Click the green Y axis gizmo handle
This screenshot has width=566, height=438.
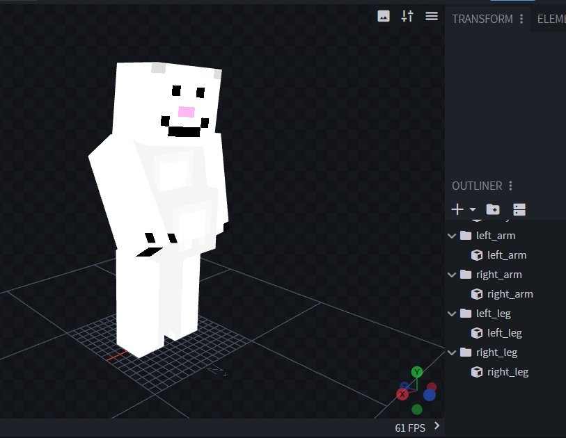click(x=417, y=372)
